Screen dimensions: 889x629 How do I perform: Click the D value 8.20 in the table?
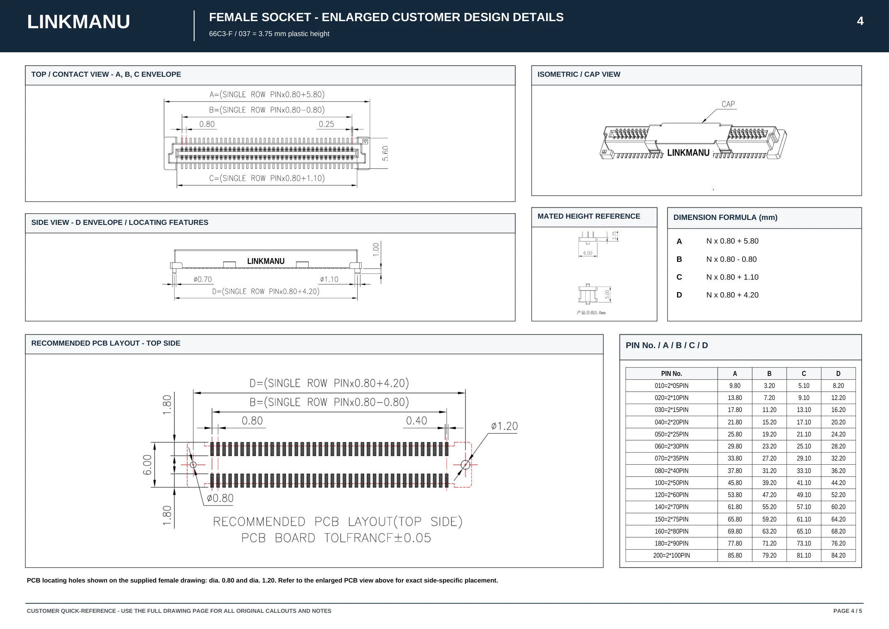[838, 386]
